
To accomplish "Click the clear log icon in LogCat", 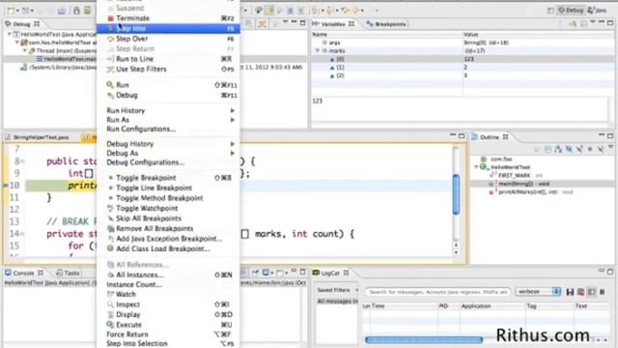I will [x=580, y=292].
